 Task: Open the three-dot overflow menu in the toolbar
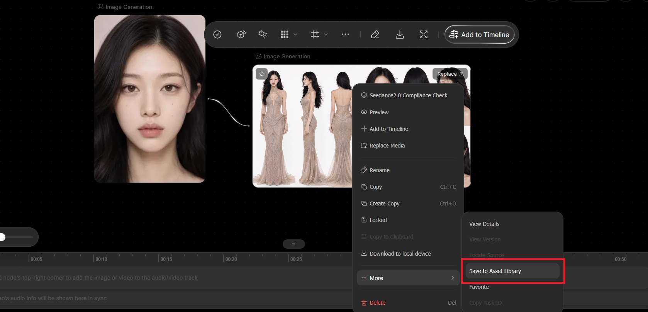tap(345, 35)
